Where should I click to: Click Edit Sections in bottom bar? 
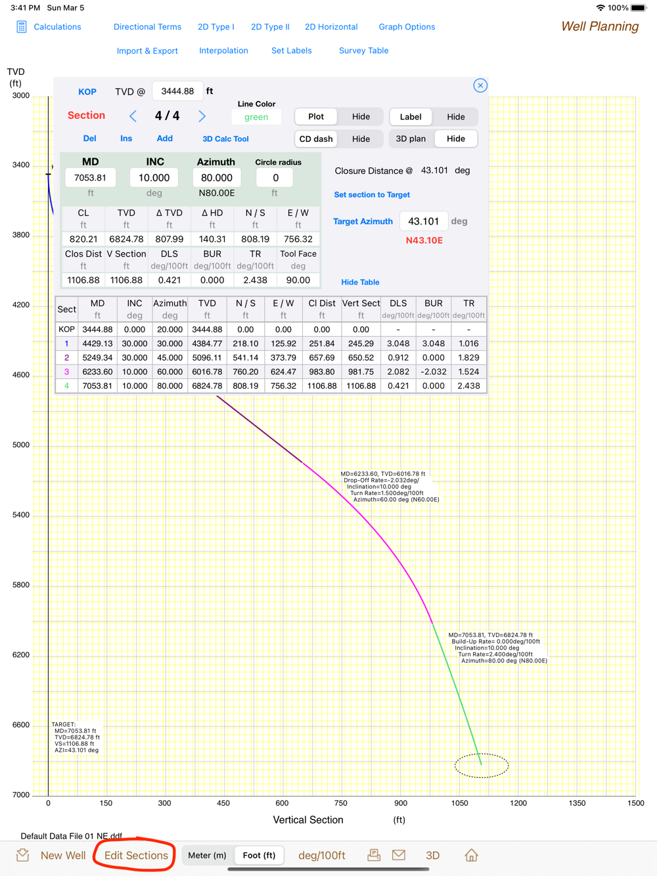(x=136, y=855)
